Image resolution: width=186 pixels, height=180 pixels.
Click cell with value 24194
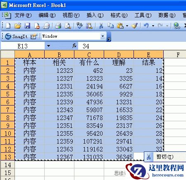click(89, 86)
